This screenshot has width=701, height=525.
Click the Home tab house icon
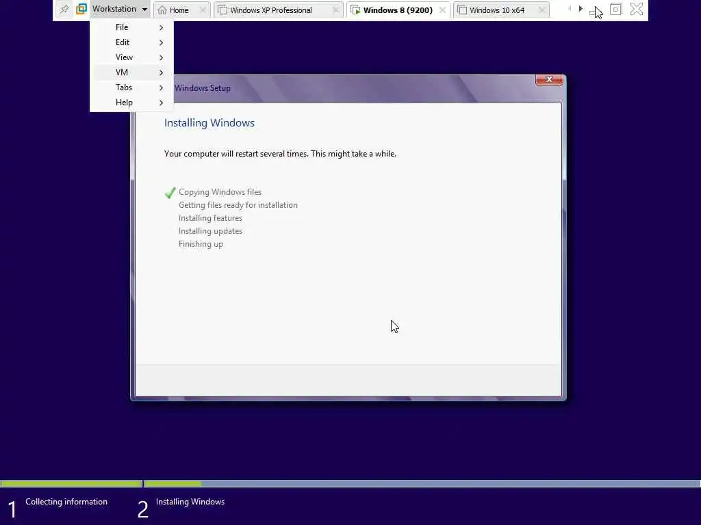162,10
